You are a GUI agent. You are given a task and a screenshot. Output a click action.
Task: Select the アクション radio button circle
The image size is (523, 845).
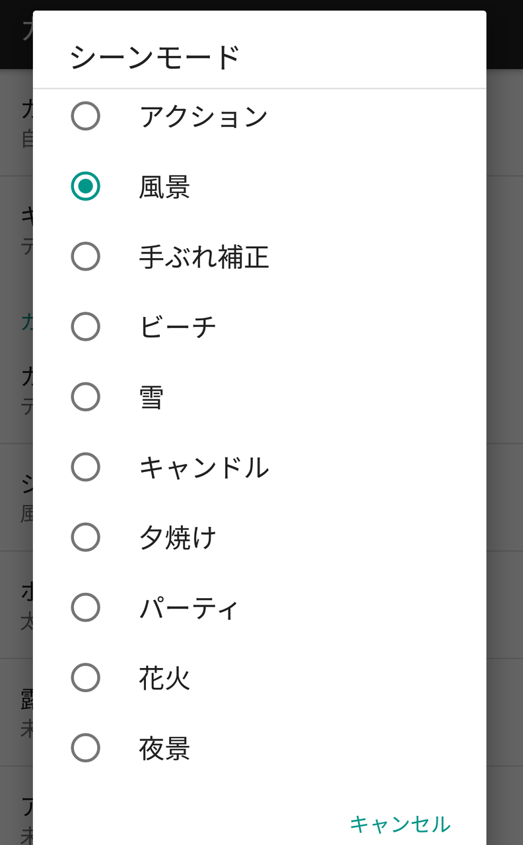(x=85, y=116)
